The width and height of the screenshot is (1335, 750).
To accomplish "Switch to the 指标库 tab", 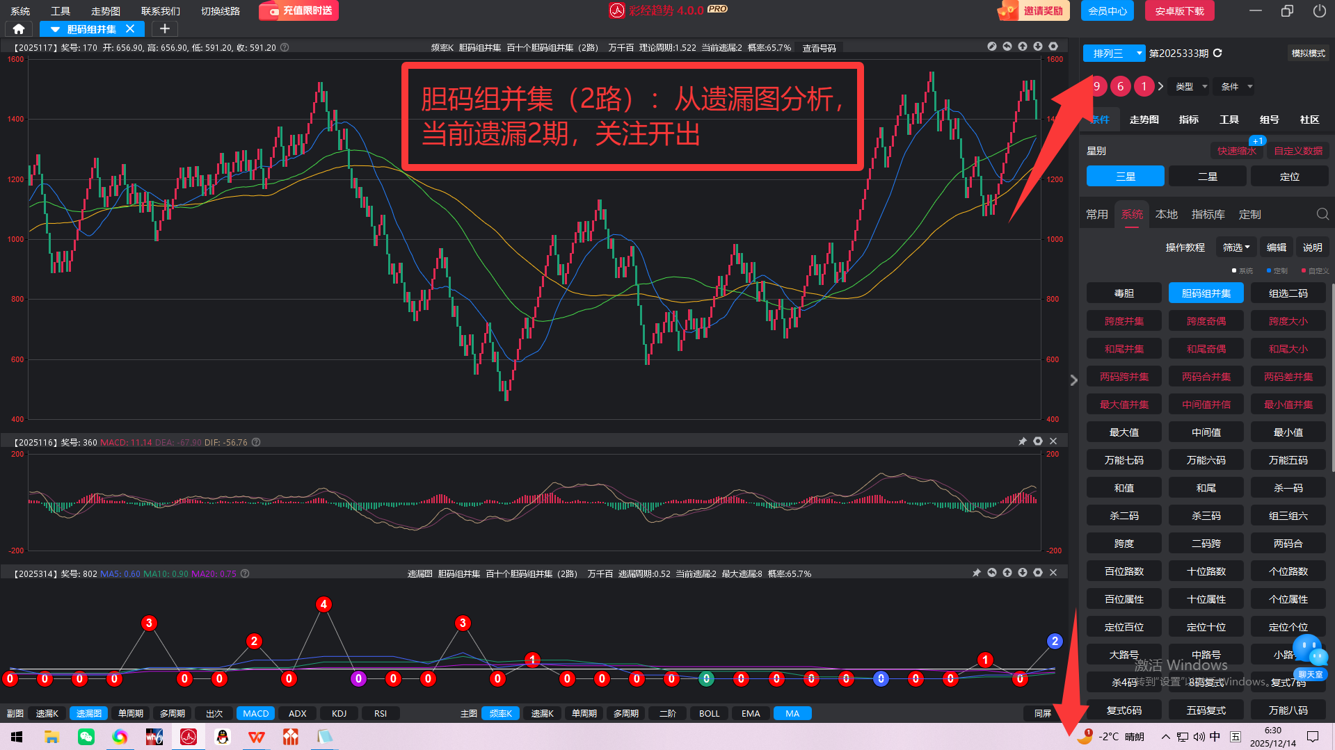I will [1208, 214].
